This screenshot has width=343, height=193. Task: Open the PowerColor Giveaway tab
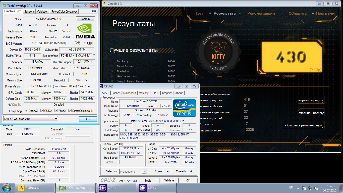(x=65, y=12)
